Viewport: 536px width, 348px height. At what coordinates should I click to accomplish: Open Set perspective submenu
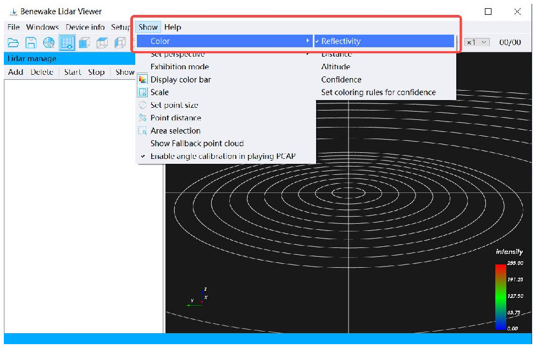pos(224,54)
